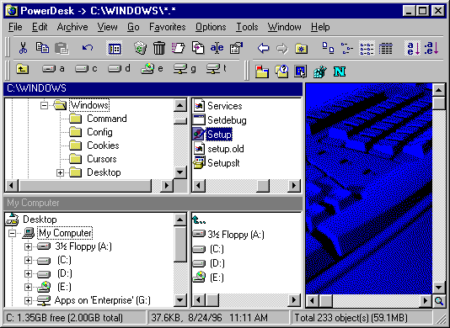Click the Undo arrow icon
The width and height of the screenshot is (450, 328).
click(88, 48)
